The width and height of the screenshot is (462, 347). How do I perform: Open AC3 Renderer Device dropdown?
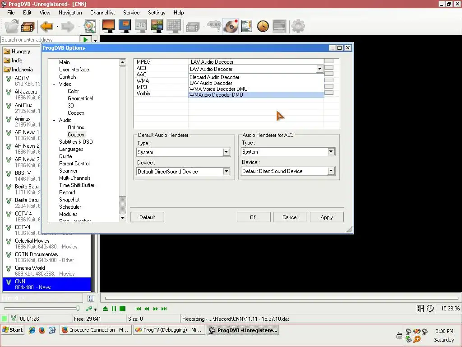(331, 171)
